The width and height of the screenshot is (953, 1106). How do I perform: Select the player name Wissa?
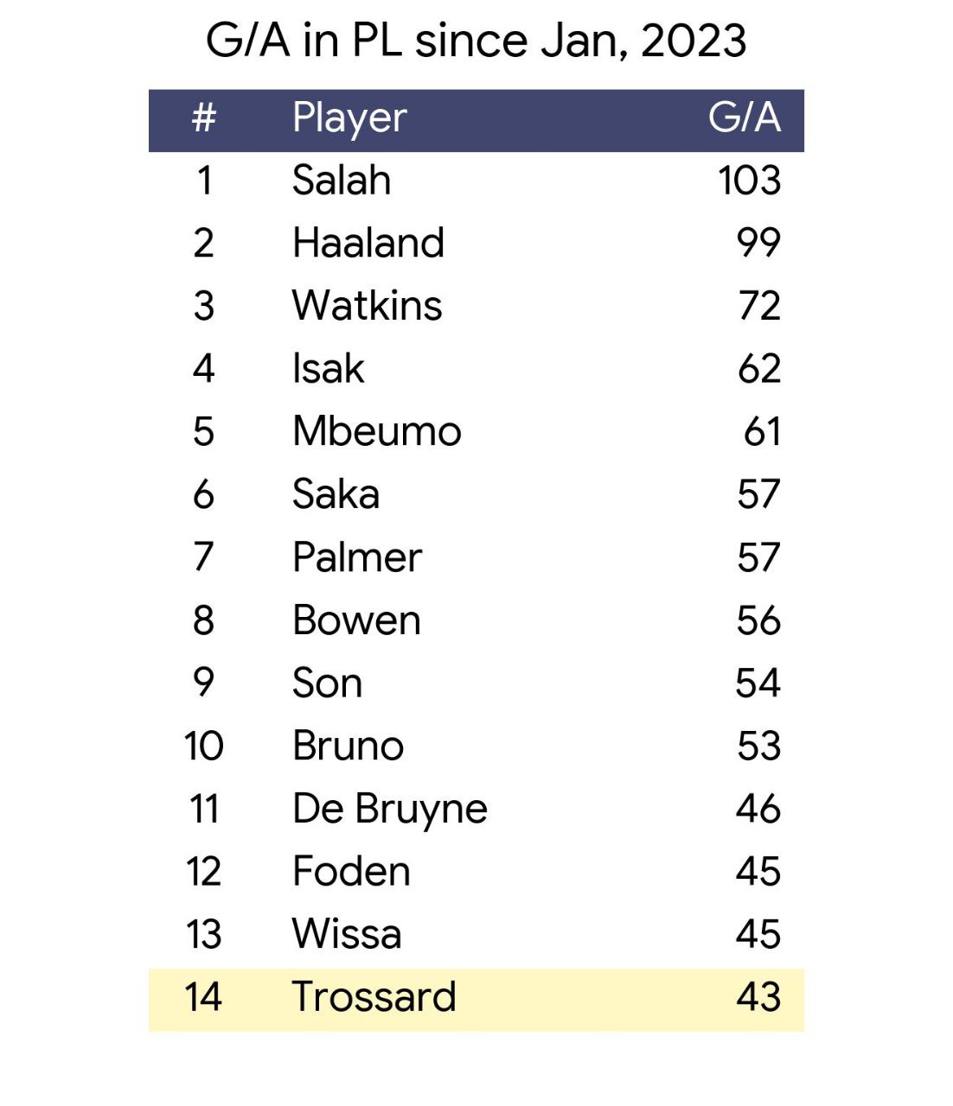pos(347,934)
